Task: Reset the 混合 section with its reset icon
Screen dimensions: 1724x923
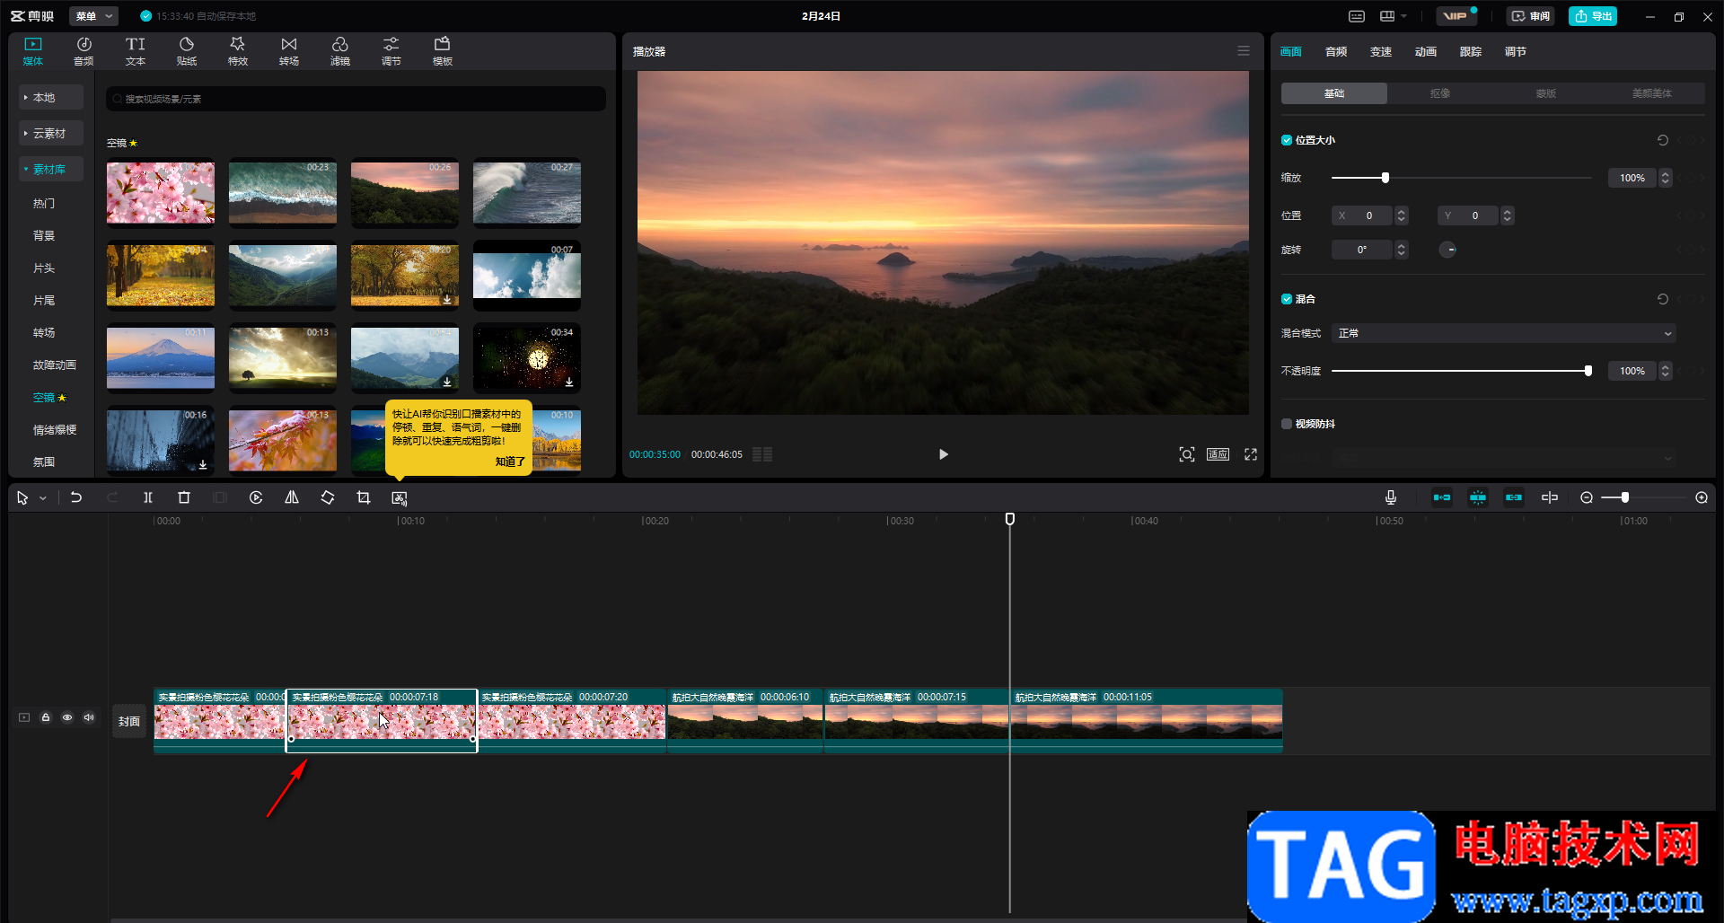Action: (x=1663, y=299)
